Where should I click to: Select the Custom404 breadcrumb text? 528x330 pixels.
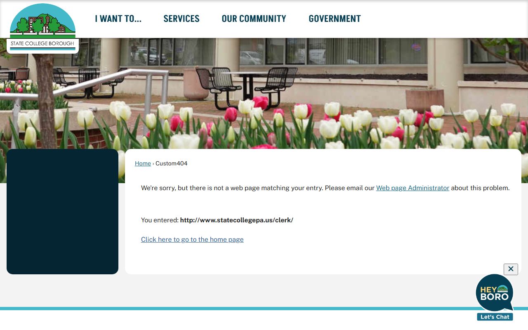pos(171,163)
